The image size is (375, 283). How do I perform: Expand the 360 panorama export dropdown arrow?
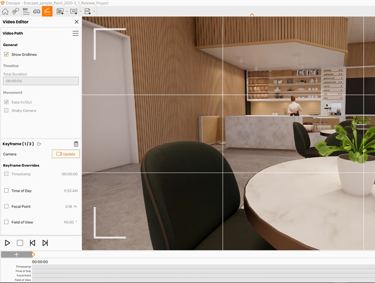point(80,11)
